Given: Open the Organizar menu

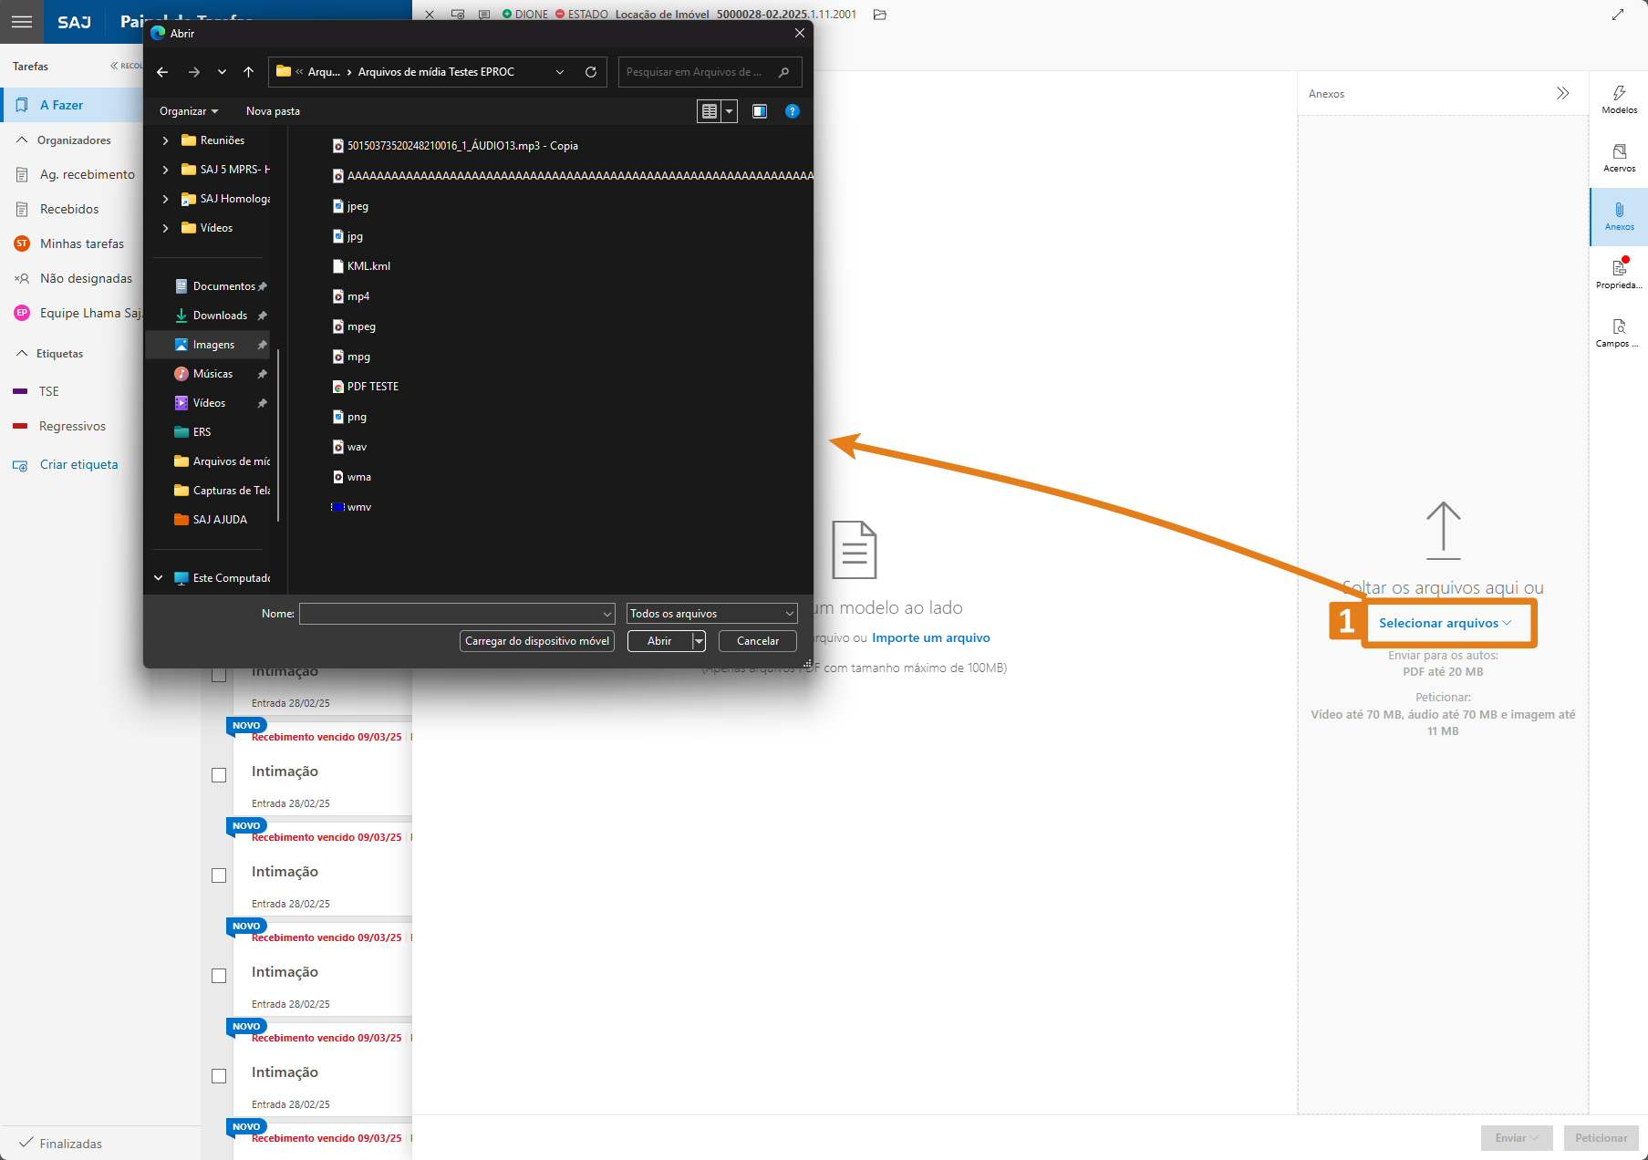Looking at the screenshot, I should click(x=189, y=111).
